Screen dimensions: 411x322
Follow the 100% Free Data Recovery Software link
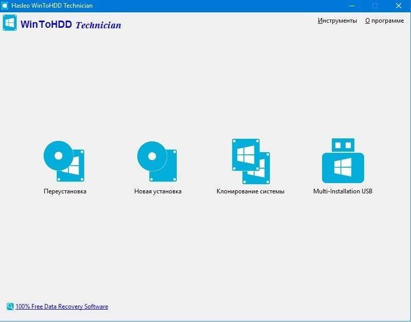tap(62, 306)
